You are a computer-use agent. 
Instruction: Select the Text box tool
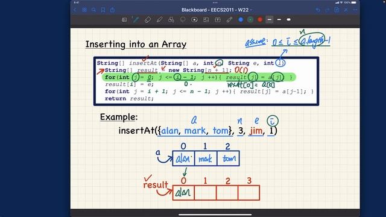[218, 20]
